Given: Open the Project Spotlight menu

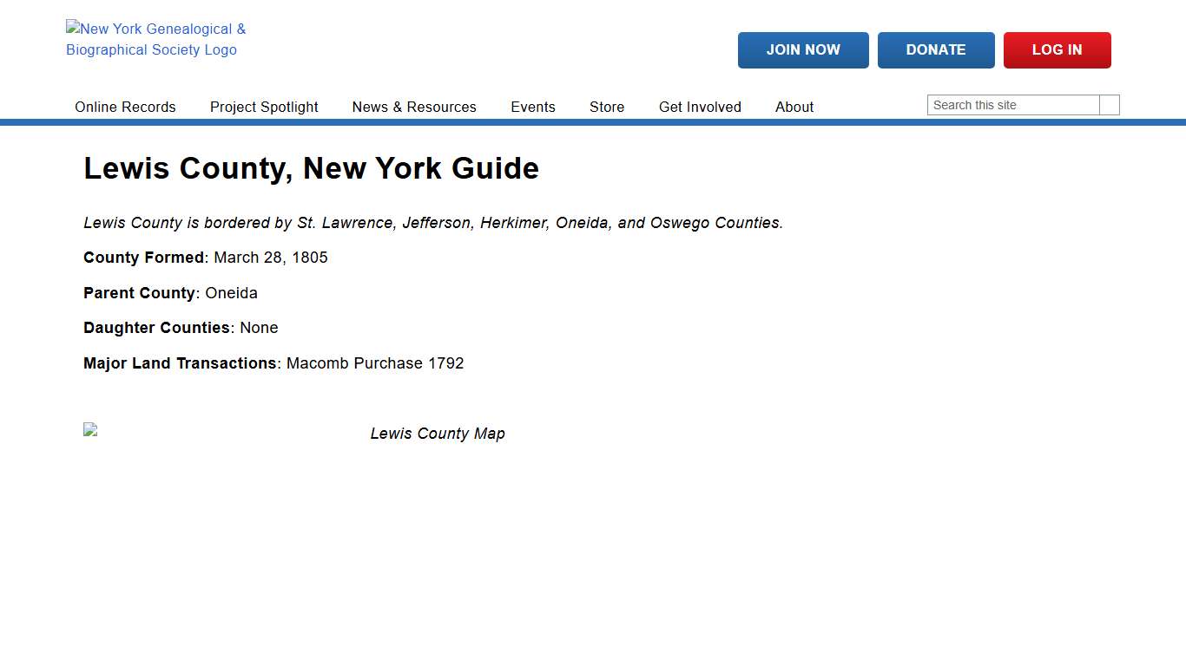Looking at the screenshot, I should (x=264, y=107).
